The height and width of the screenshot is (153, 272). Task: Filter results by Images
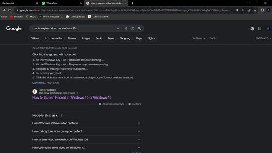(86, 38)
